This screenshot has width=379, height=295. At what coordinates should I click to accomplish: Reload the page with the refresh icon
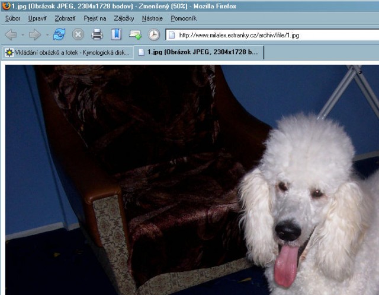(x=59, y=34)
